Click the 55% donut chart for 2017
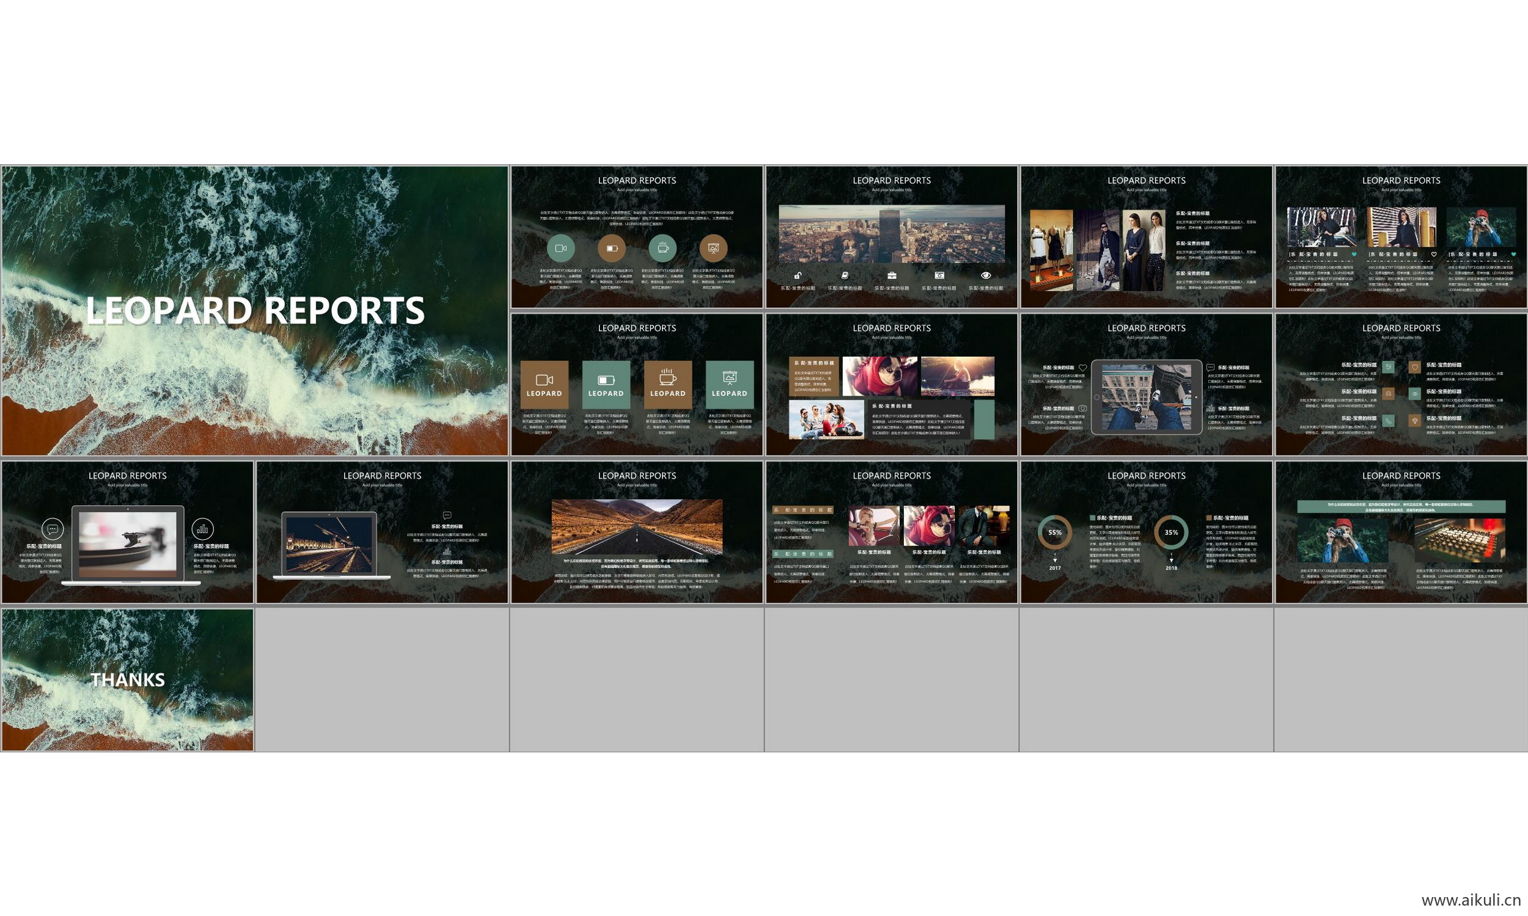 click(1054, 532)
